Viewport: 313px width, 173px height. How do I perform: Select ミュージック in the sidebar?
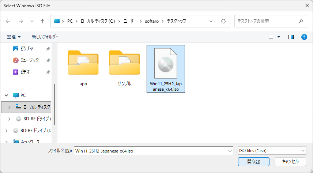(29, 60)
